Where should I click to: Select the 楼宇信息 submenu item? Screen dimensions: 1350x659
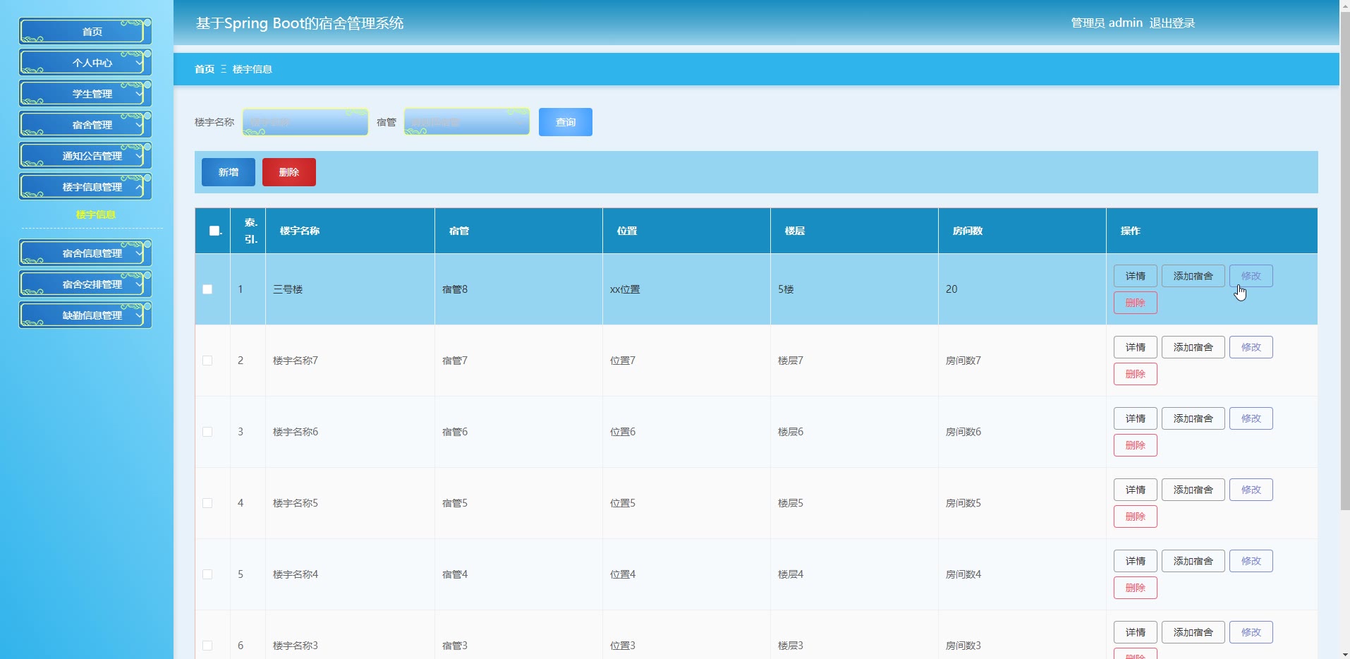tap(95, 214)
